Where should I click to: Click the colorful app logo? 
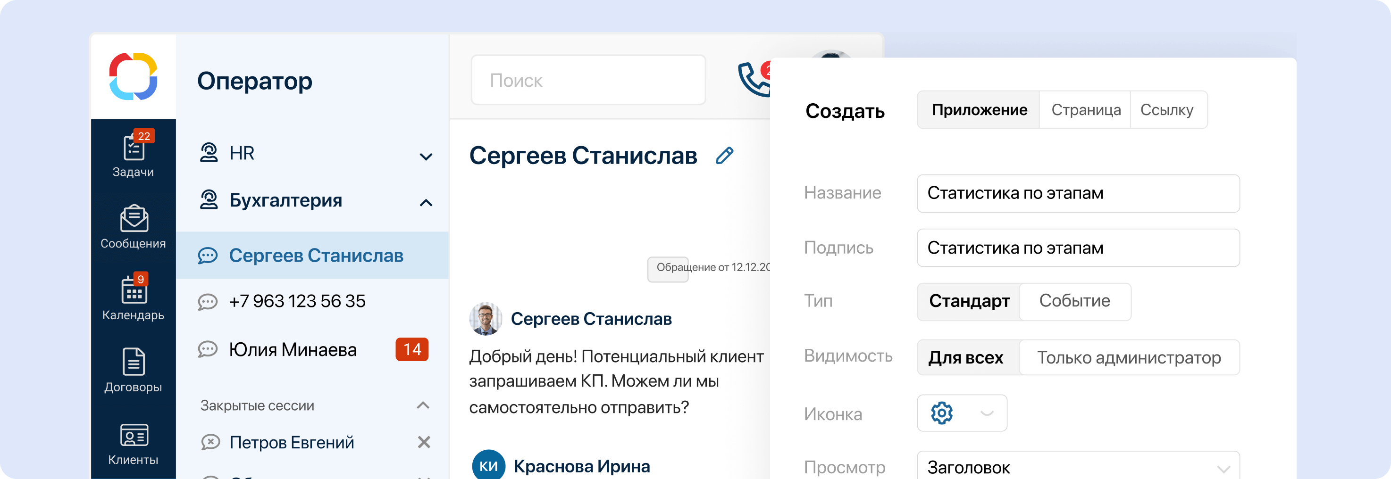pos(134,76)
